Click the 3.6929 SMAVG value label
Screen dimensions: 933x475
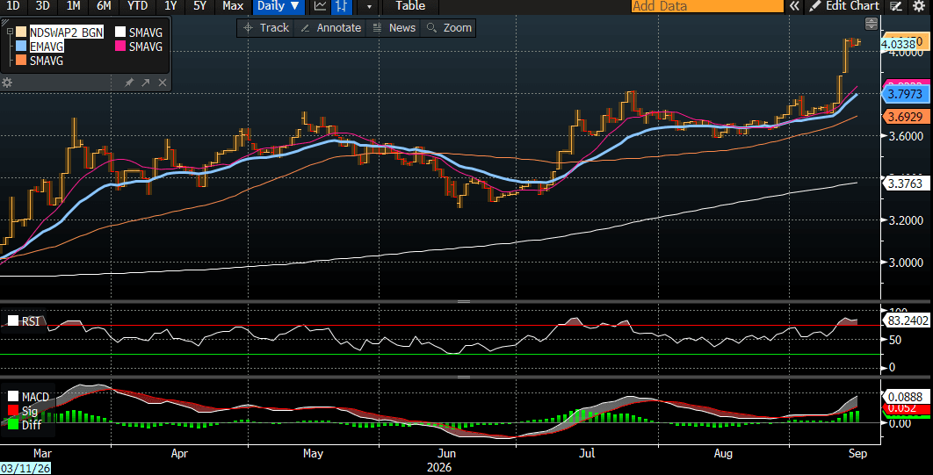click(905, 117)
